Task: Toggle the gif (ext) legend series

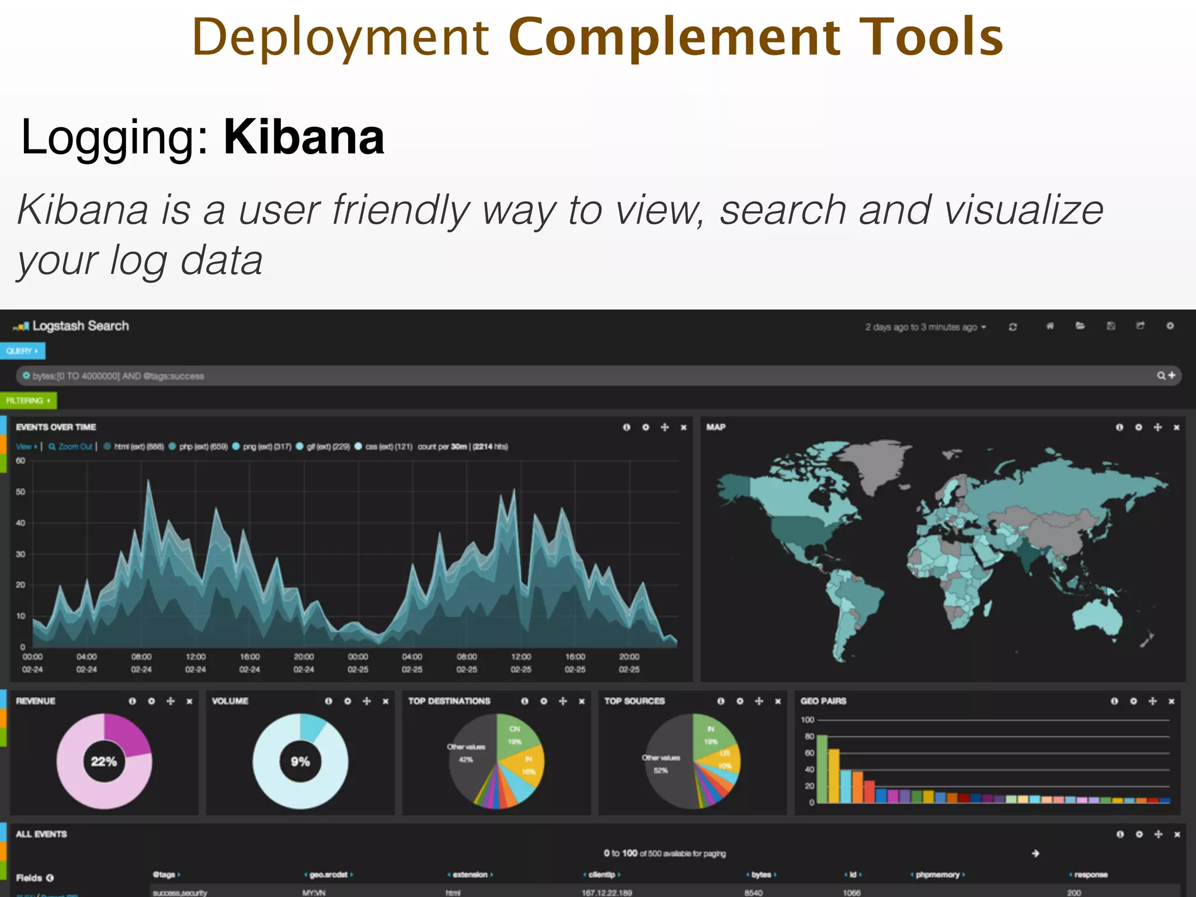Action: 323,447
